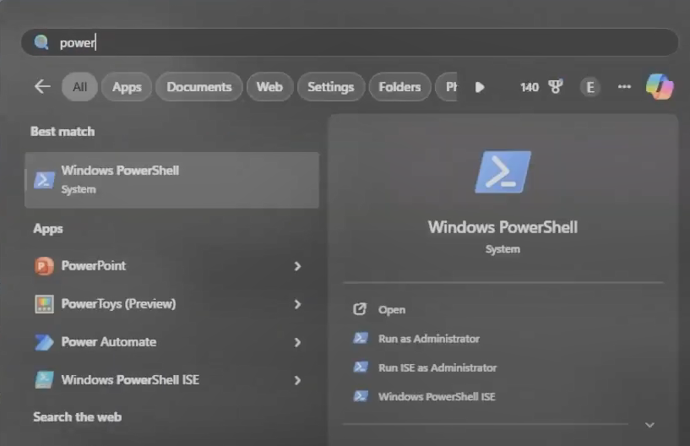Click the Windows PowerShell ISE list icon
Screen dimensions: 690x446
pos(44,379)
